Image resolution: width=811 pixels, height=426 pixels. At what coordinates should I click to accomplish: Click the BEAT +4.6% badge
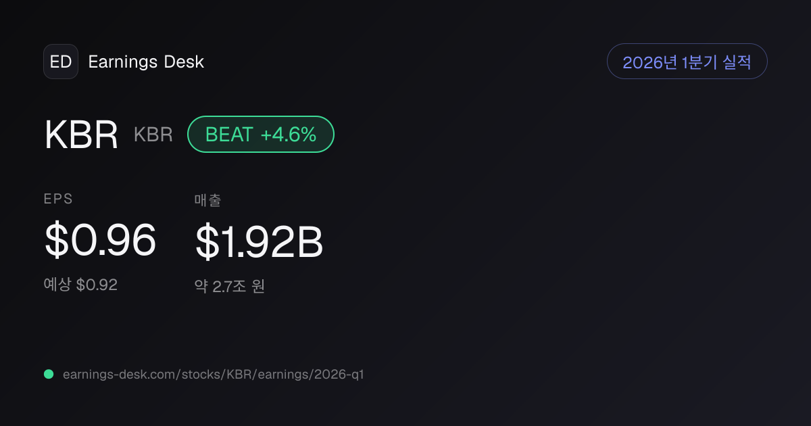(261, 134)
